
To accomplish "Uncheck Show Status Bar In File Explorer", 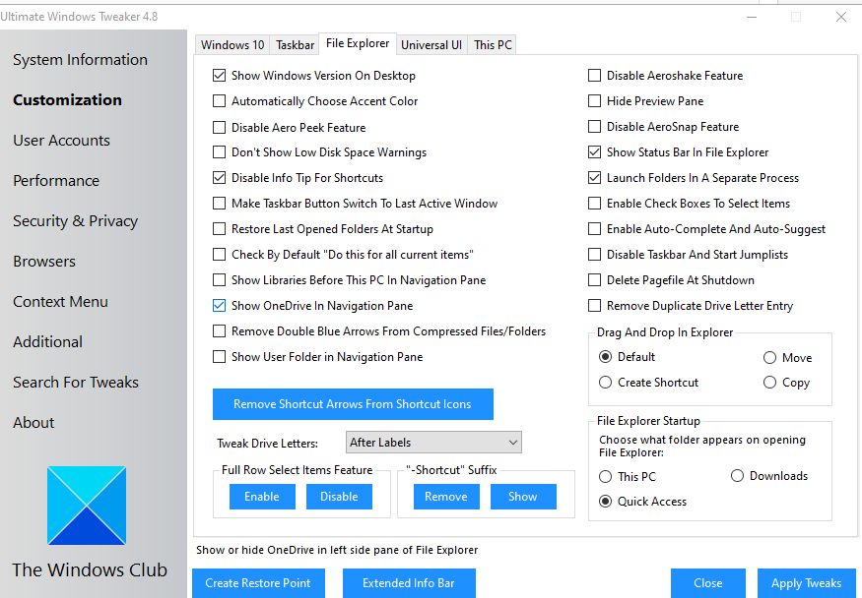I will (594, 152).
